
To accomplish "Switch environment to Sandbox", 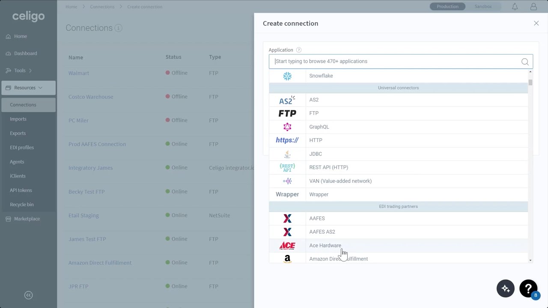I will tap(483, 6).
